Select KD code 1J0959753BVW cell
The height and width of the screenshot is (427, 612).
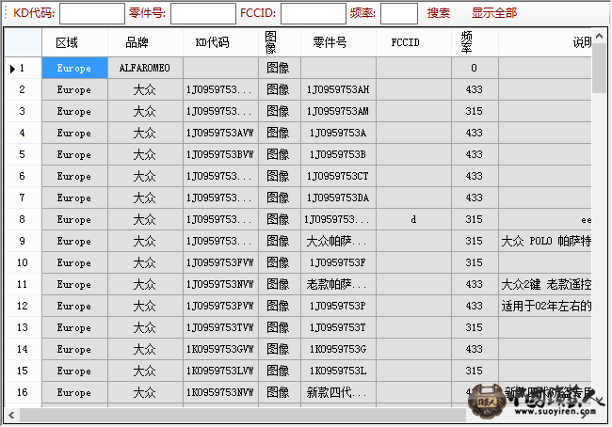point(220,154)
